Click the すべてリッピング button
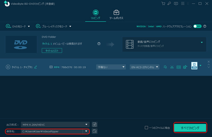This screenshot has width=212, height=137. [190, 128]
